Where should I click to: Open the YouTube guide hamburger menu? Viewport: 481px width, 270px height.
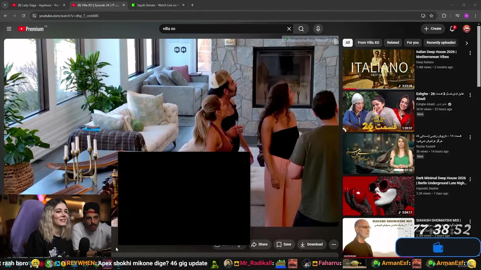[9, 29]
